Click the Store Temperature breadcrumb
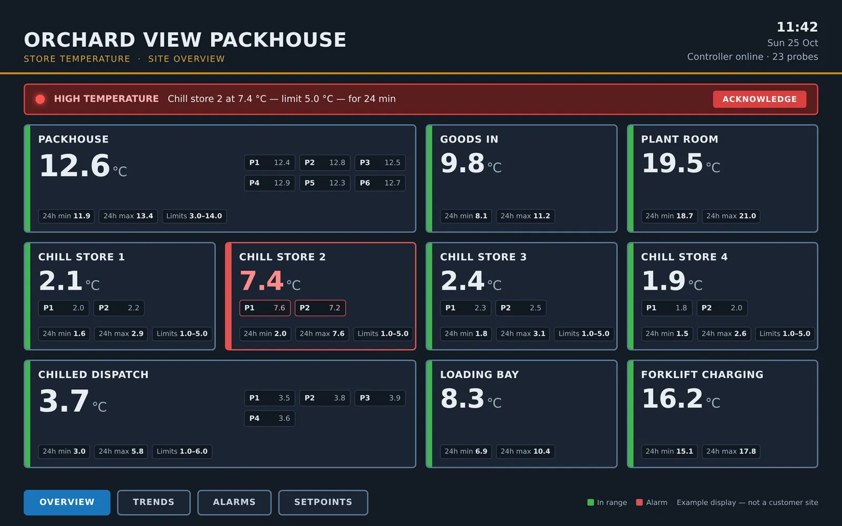Screen dimensions: 842x526 click(77, 59)
